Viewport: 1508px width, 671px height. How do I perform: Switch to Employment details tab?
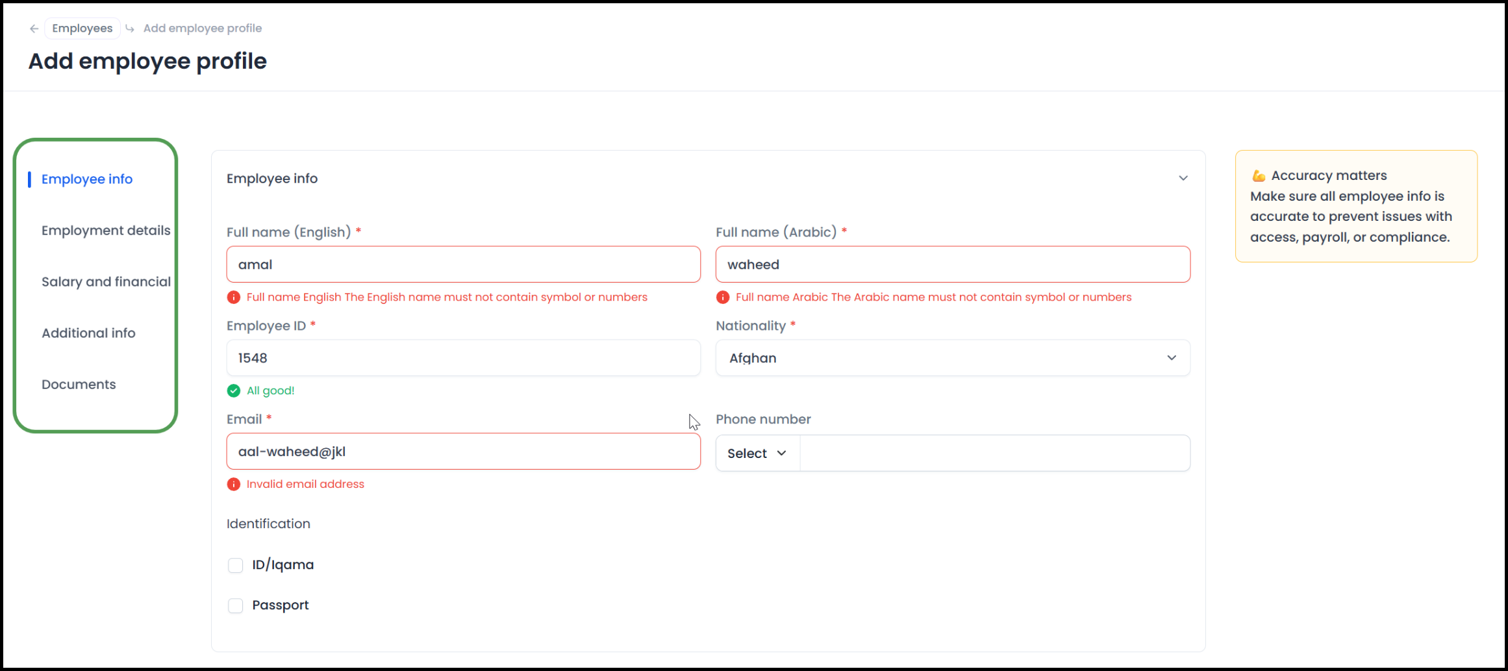coord(106,231)
